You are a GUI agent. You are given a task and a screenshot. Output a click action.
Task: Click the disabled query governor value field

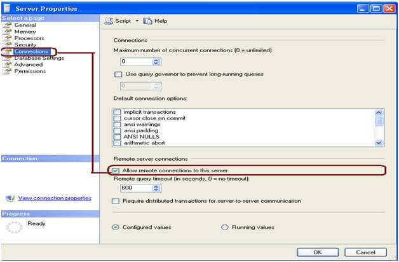(x=140, y=86)
